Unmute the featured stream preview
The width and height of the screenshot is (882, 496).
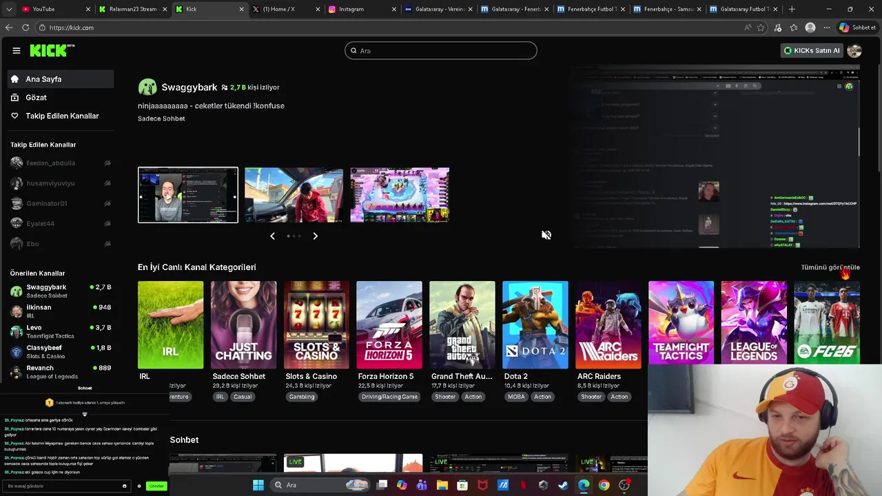546,235
